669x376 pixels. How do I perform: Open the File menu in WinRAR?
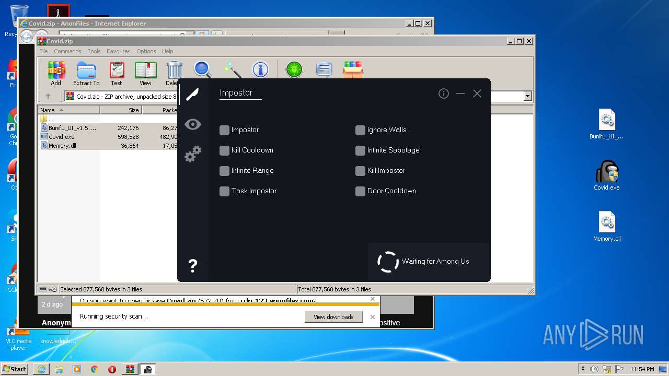coord(43,51)
